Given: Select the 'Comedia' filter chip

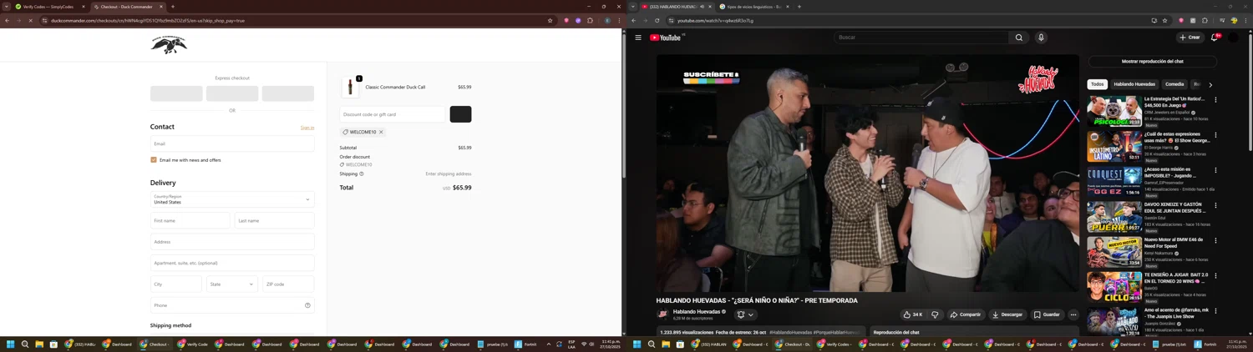Looking at the screenshot, I should (1174, 84).
